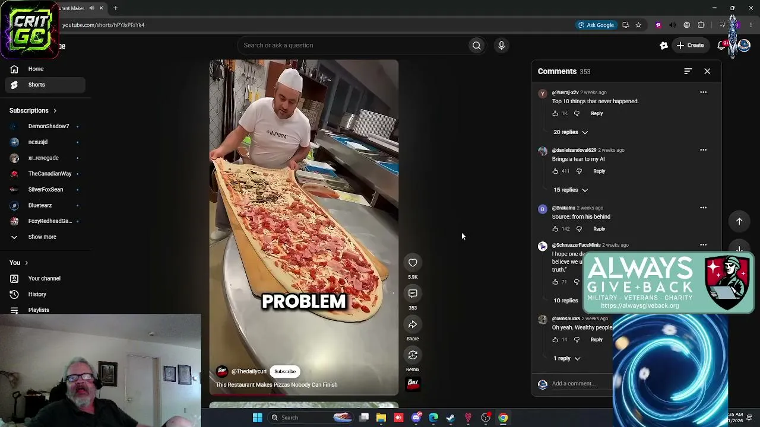Open File Explorer from taskbar
Screen dimensions: 760x427
click(x=381, y=418)
